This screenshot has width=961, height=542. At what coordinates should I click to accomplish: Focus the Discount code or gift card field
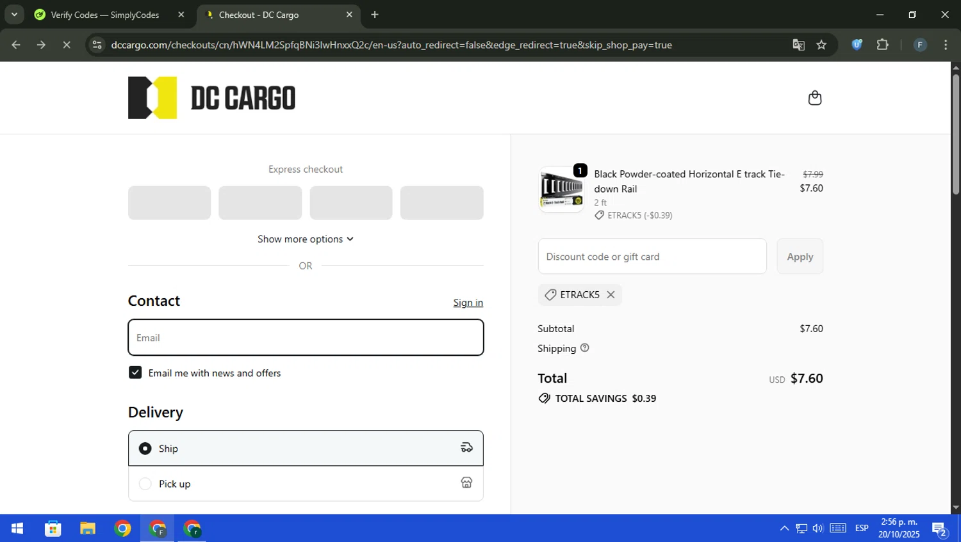(x=652, y=257)
